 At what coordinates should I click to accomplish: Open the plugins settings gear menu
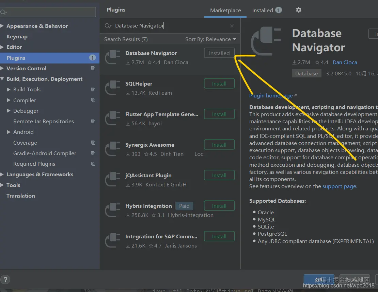click(x=298, y=10)
